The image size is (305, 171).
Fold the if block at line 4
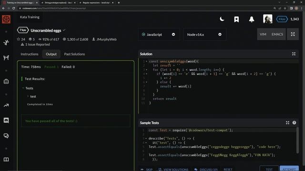(146, 74)
